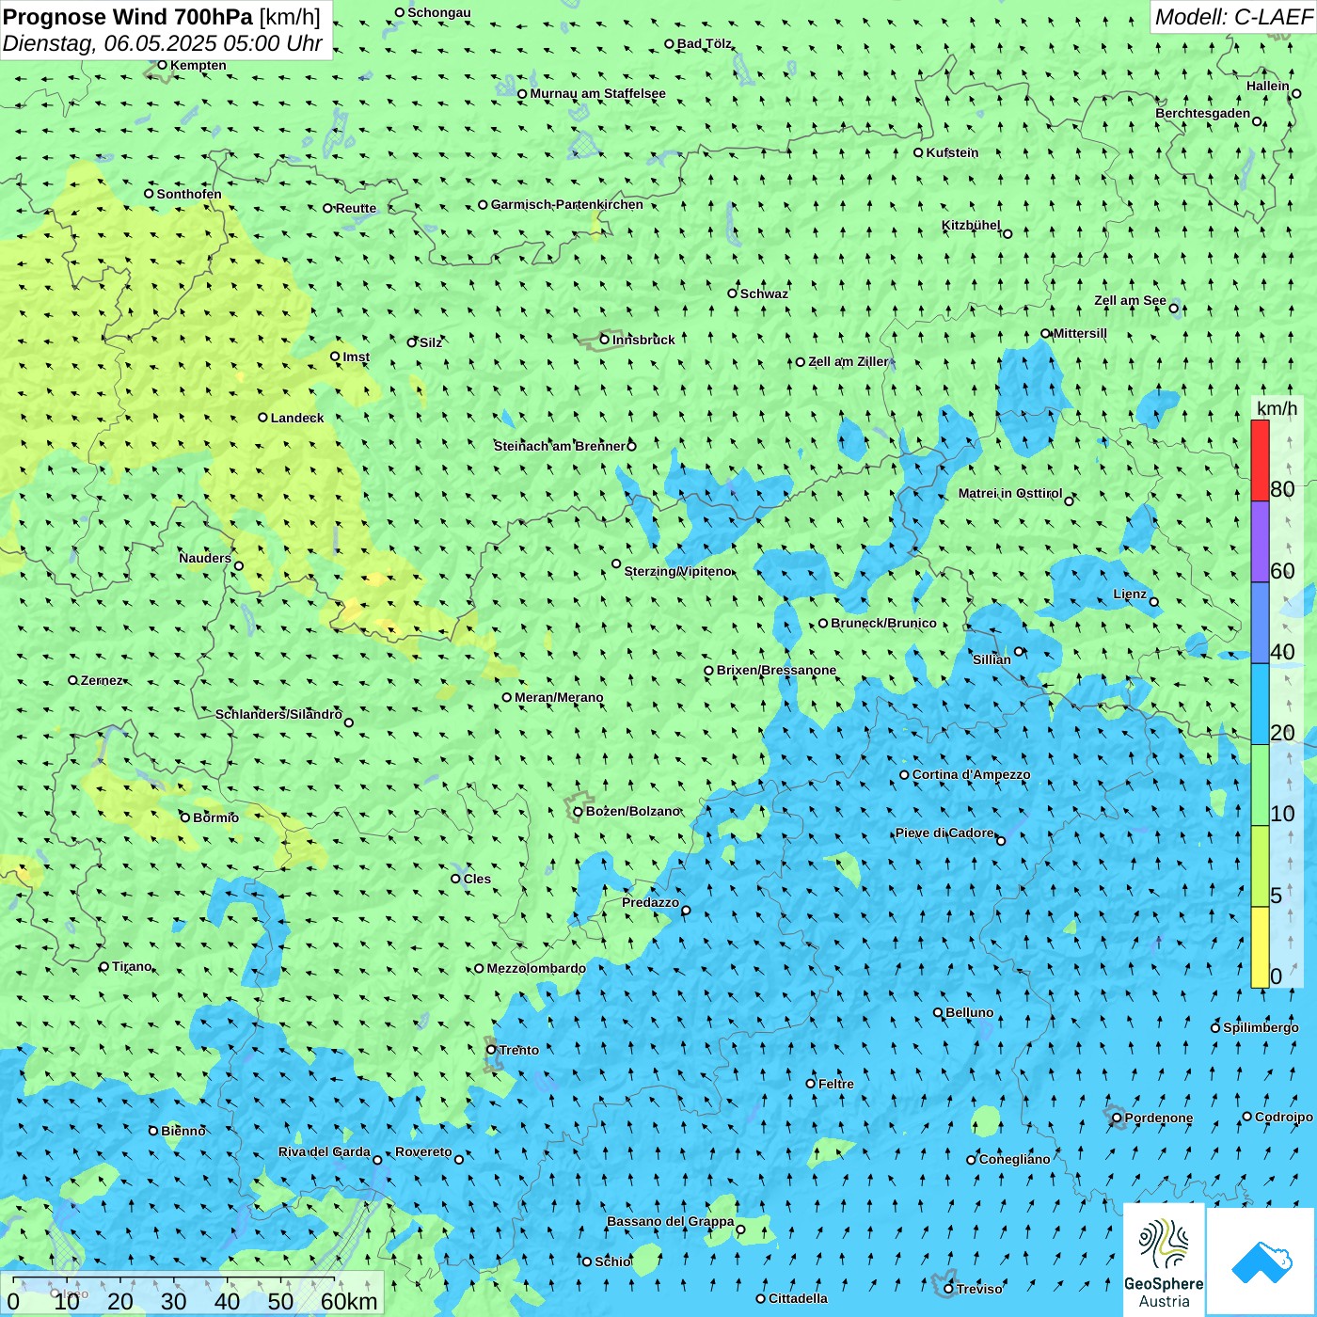Click the 'Hallein' label
1317x1317 pixels.
(x=1268, y=86)
